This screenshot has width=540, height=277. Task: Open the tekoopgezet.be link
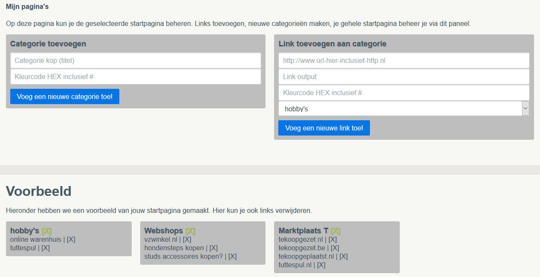pyautogui.click(x=302, y=248)
